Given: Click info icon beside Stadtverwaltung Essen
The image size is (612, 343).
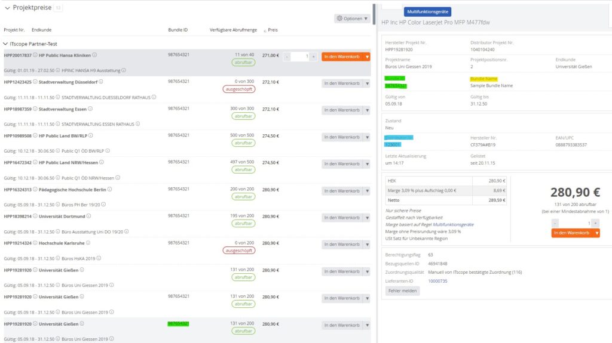Looking at the screenshot, I should click(90, 109).
